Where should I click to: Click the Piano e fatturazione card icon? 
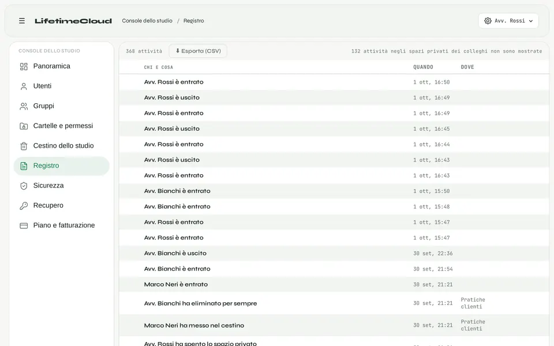24,225
